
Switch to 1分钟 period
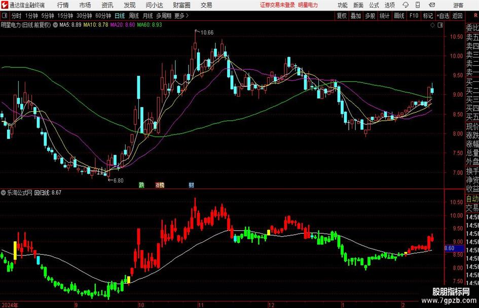click(31, 16)
